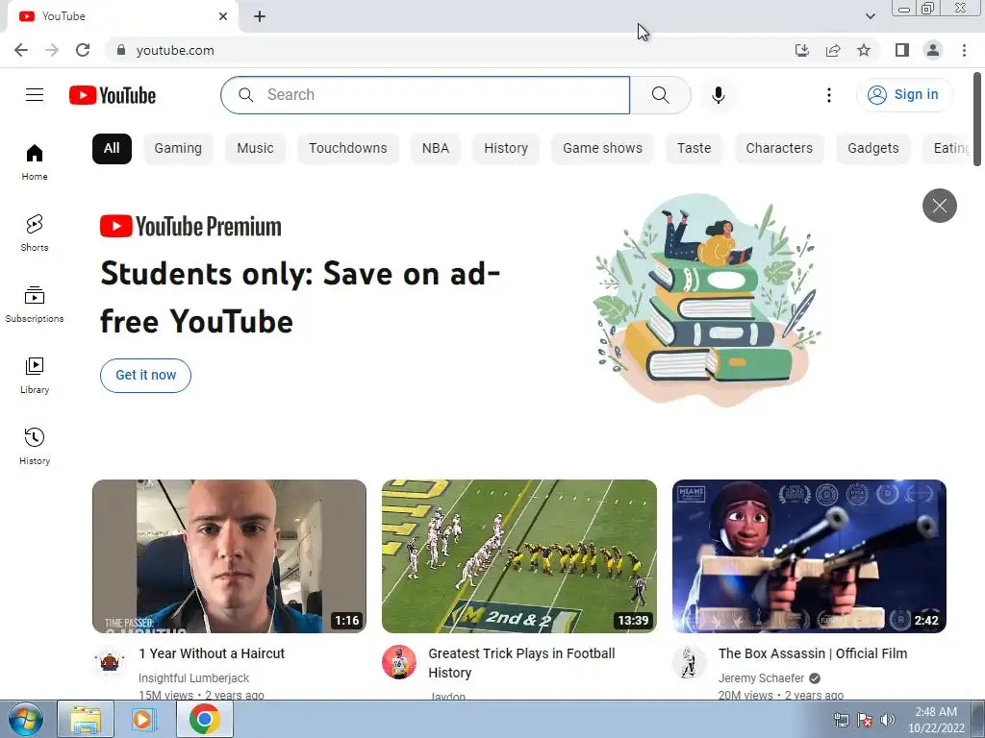Viewport: 985px width, 738px height.
Task: Open History from sidebar
Action: click(35, 446)
